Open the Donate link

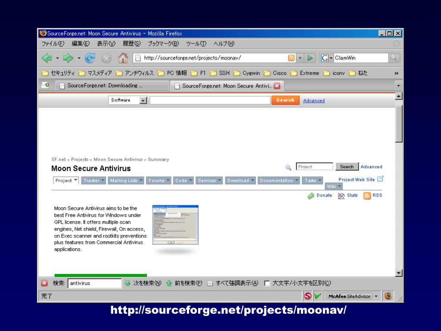pos(324,195)
